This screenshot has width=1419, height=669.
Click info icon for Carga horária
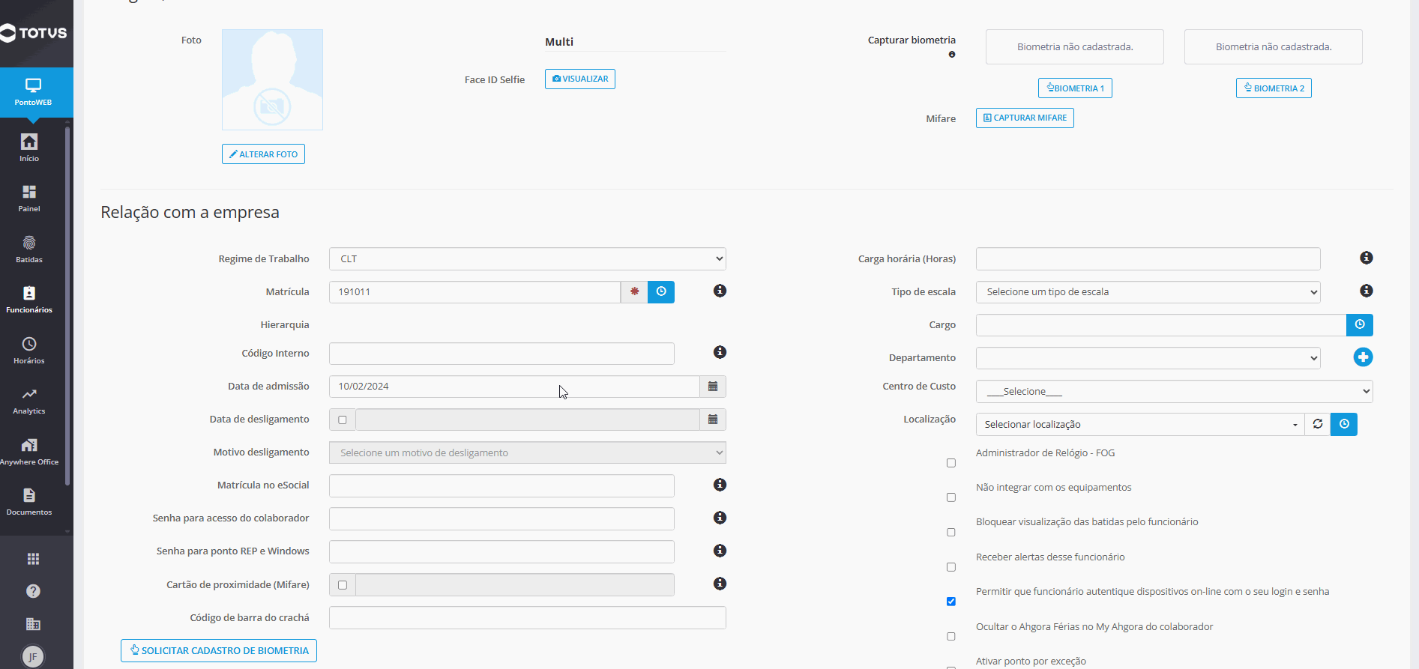1367,258
